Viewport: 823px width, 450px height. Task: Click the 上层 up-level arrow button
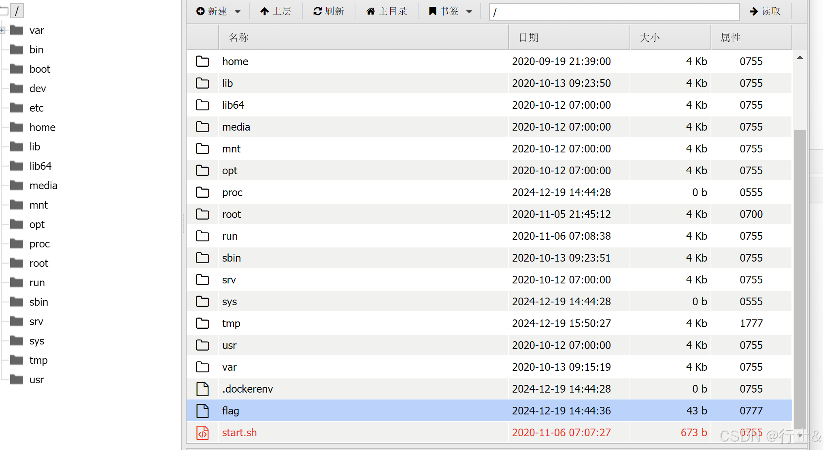click(276, 11)
